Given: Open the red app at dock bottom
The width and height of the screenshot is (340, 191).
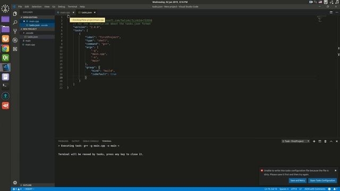Looking at the screenshot, I should coord(5,106).
